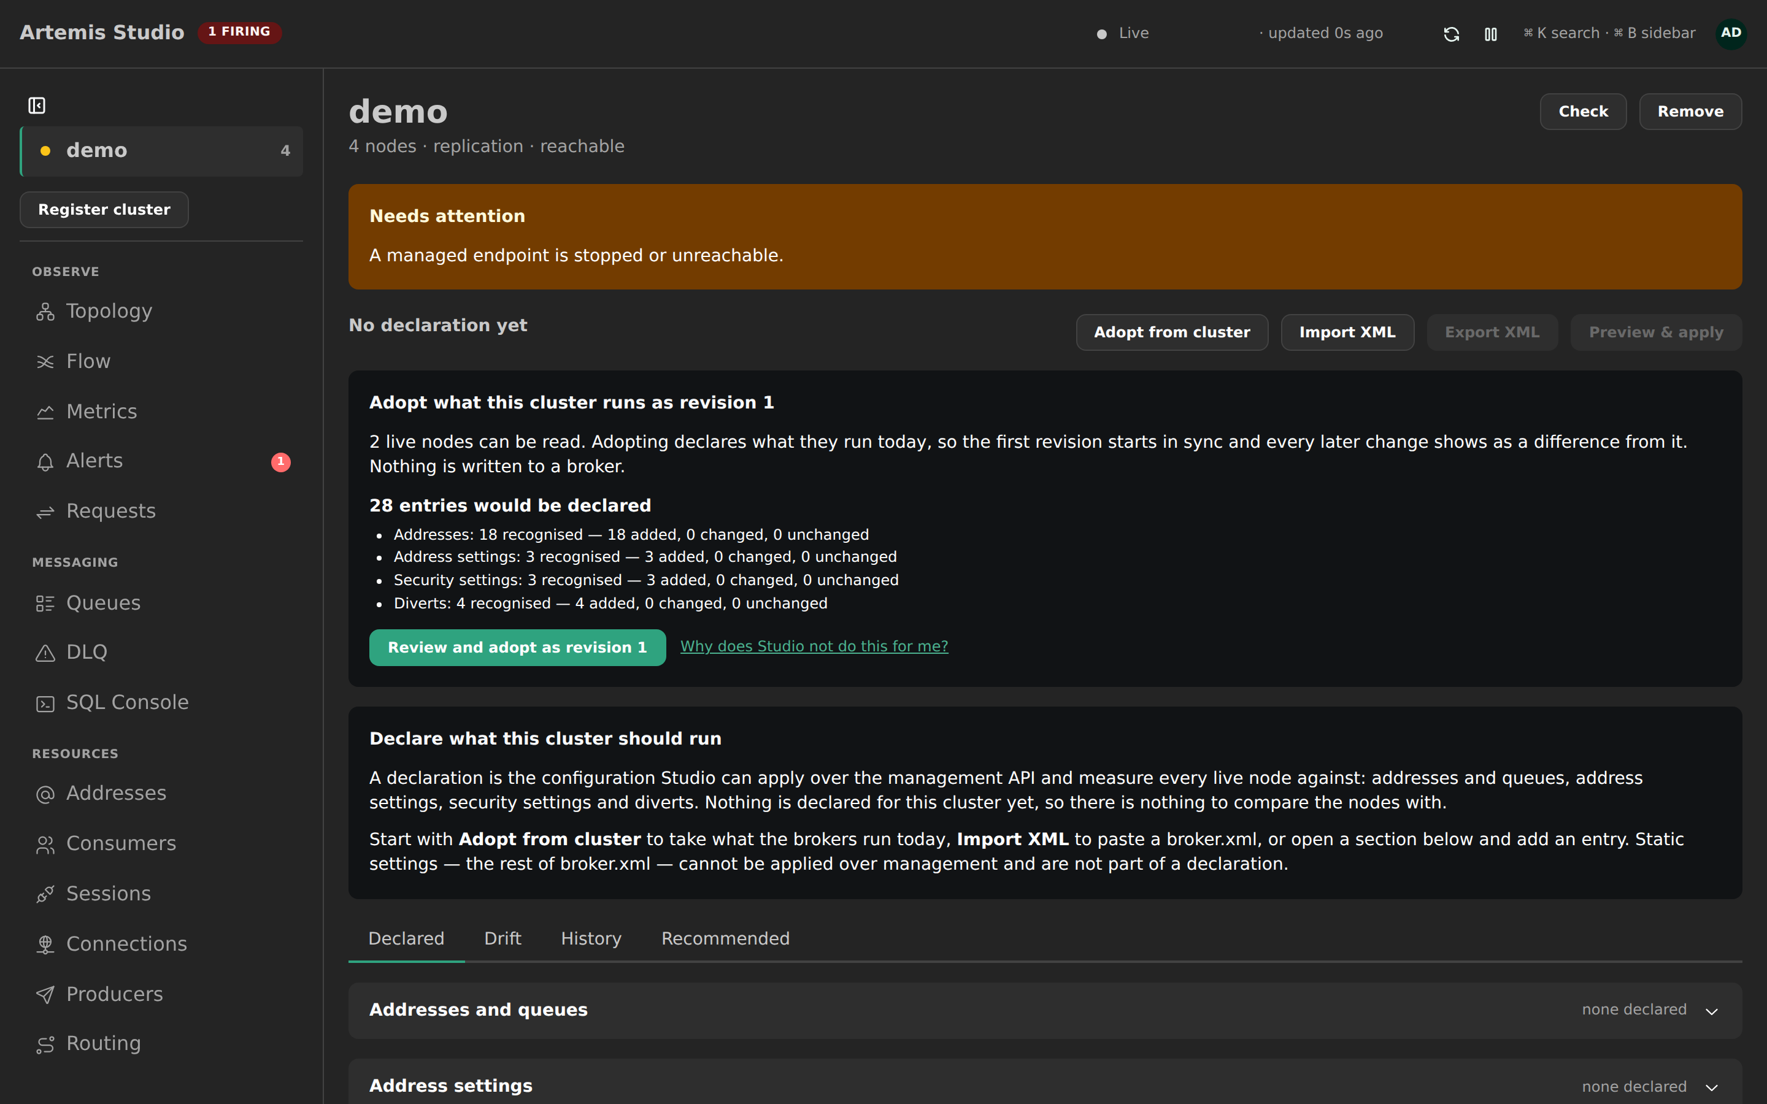Click the Consumers people icon
1767x1104 pixels.
click(45, 844)
